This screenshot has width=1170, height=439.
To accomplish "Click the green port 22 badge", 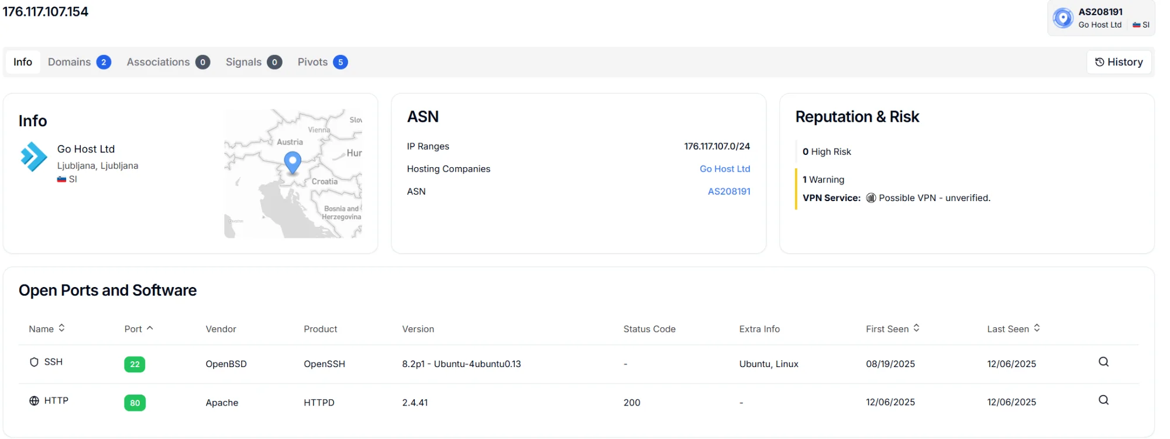I will [x=135, y=364].
